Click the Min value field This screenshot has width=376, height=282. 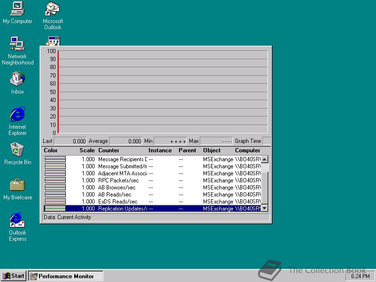[x=170, y=141]
